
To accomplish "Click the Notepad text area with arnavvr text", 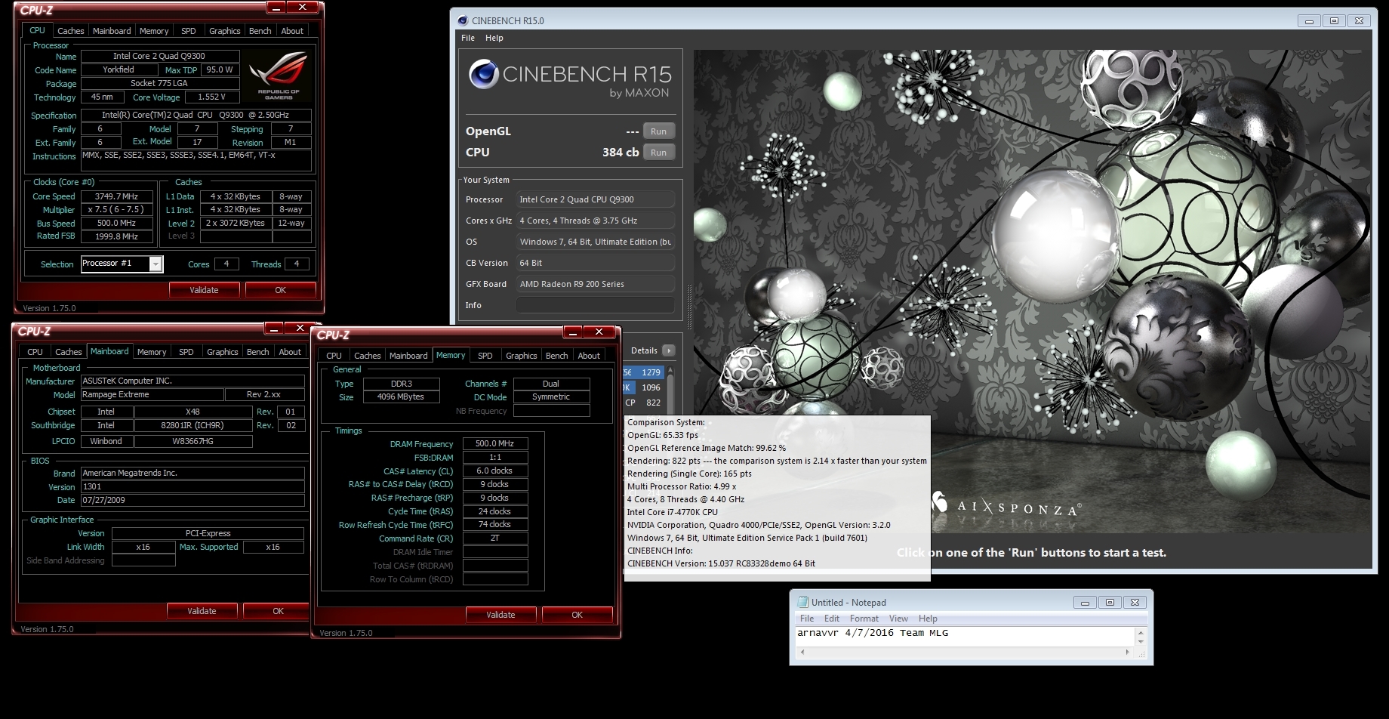I will tap(965, 636).
